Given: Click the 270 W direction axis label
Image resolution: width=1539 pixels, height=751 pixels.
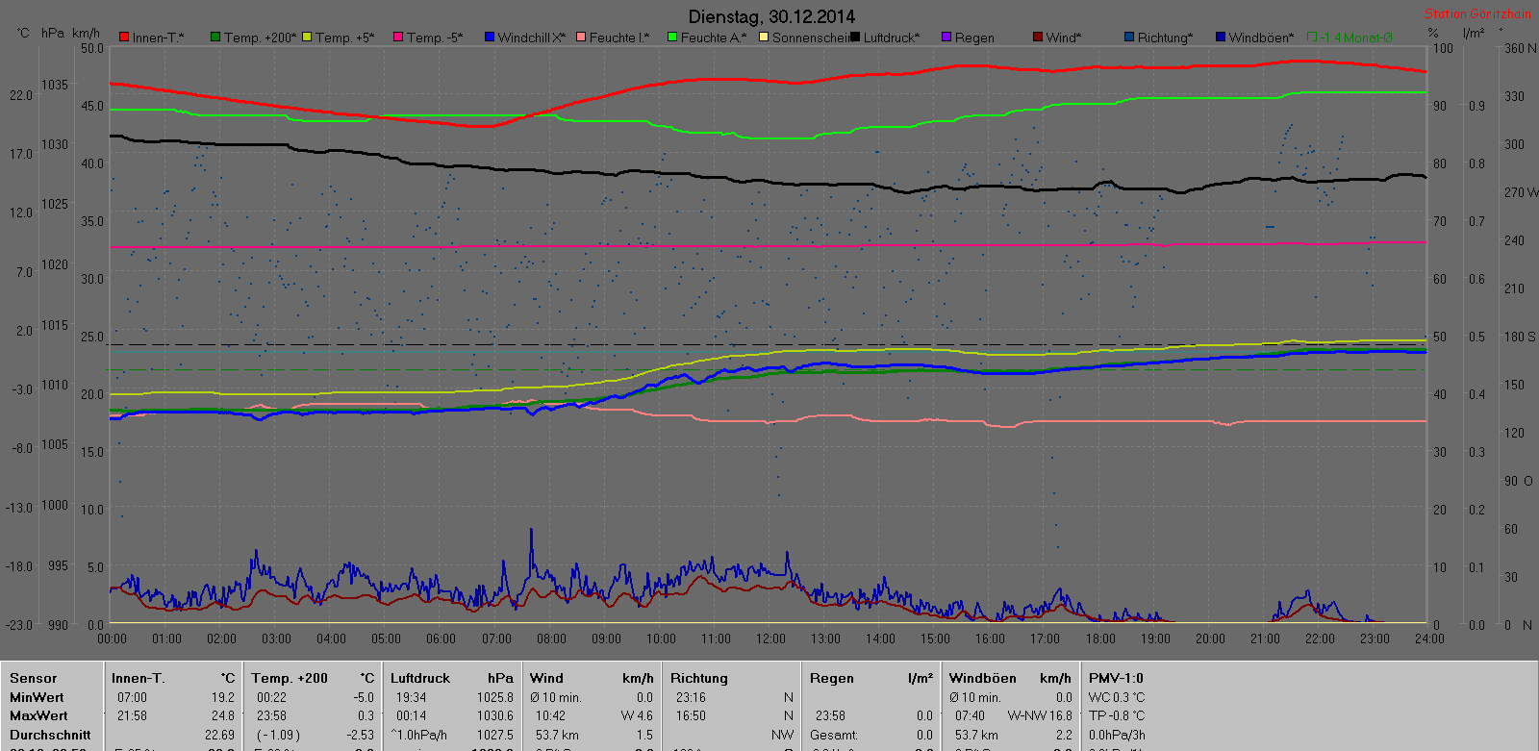Looking at the screenshot, I should [1522, 192].
